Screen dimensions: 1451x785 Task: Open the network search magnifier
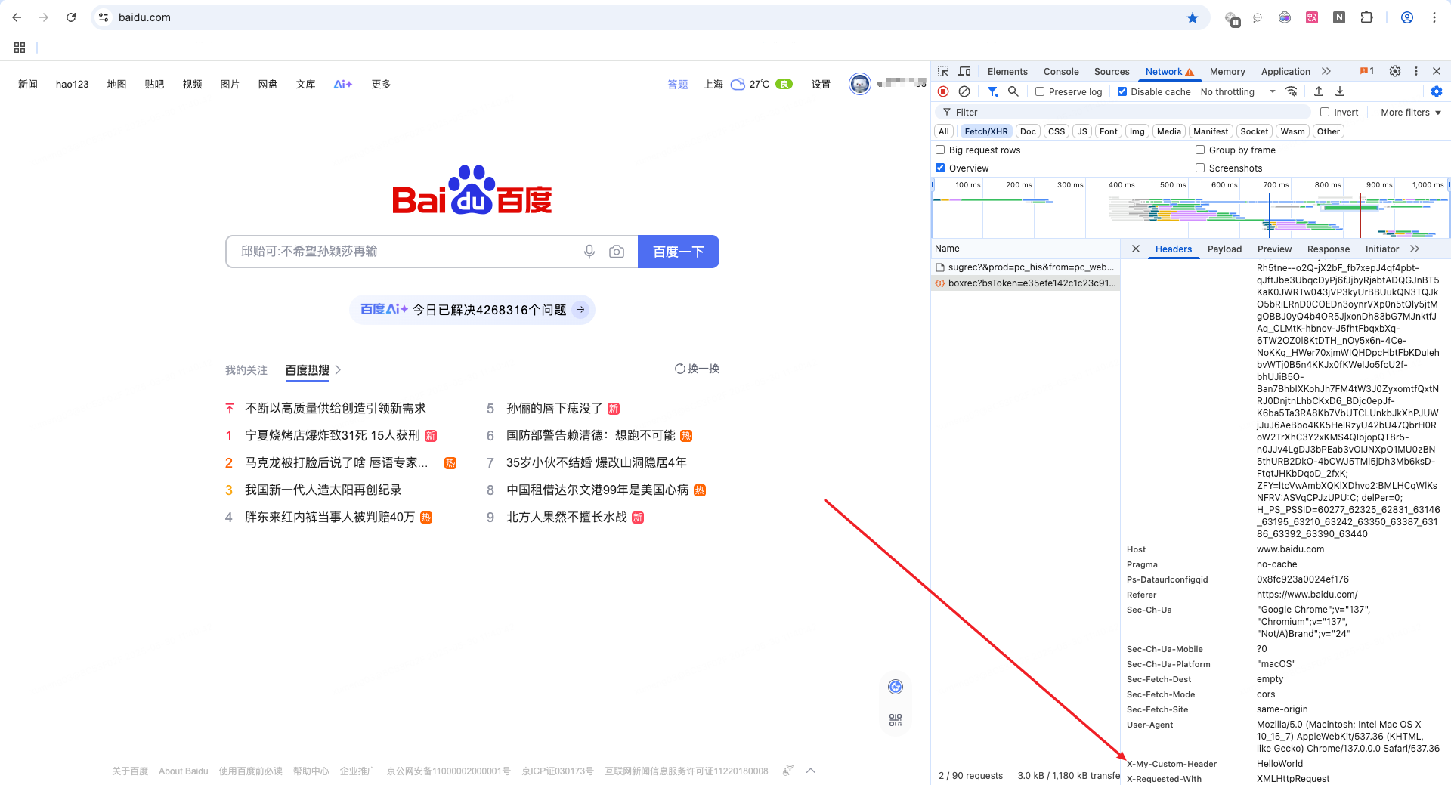[x=1013, y=91]
